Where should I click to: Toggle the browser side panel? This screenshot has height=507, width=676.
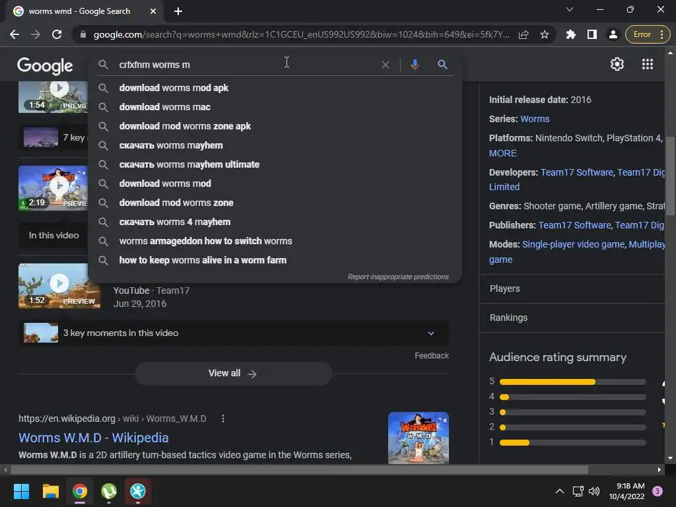(592, 34)
